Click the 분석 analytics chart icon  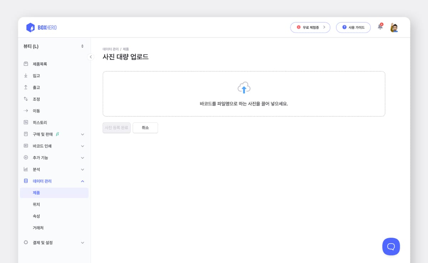[x=25, y=169]
